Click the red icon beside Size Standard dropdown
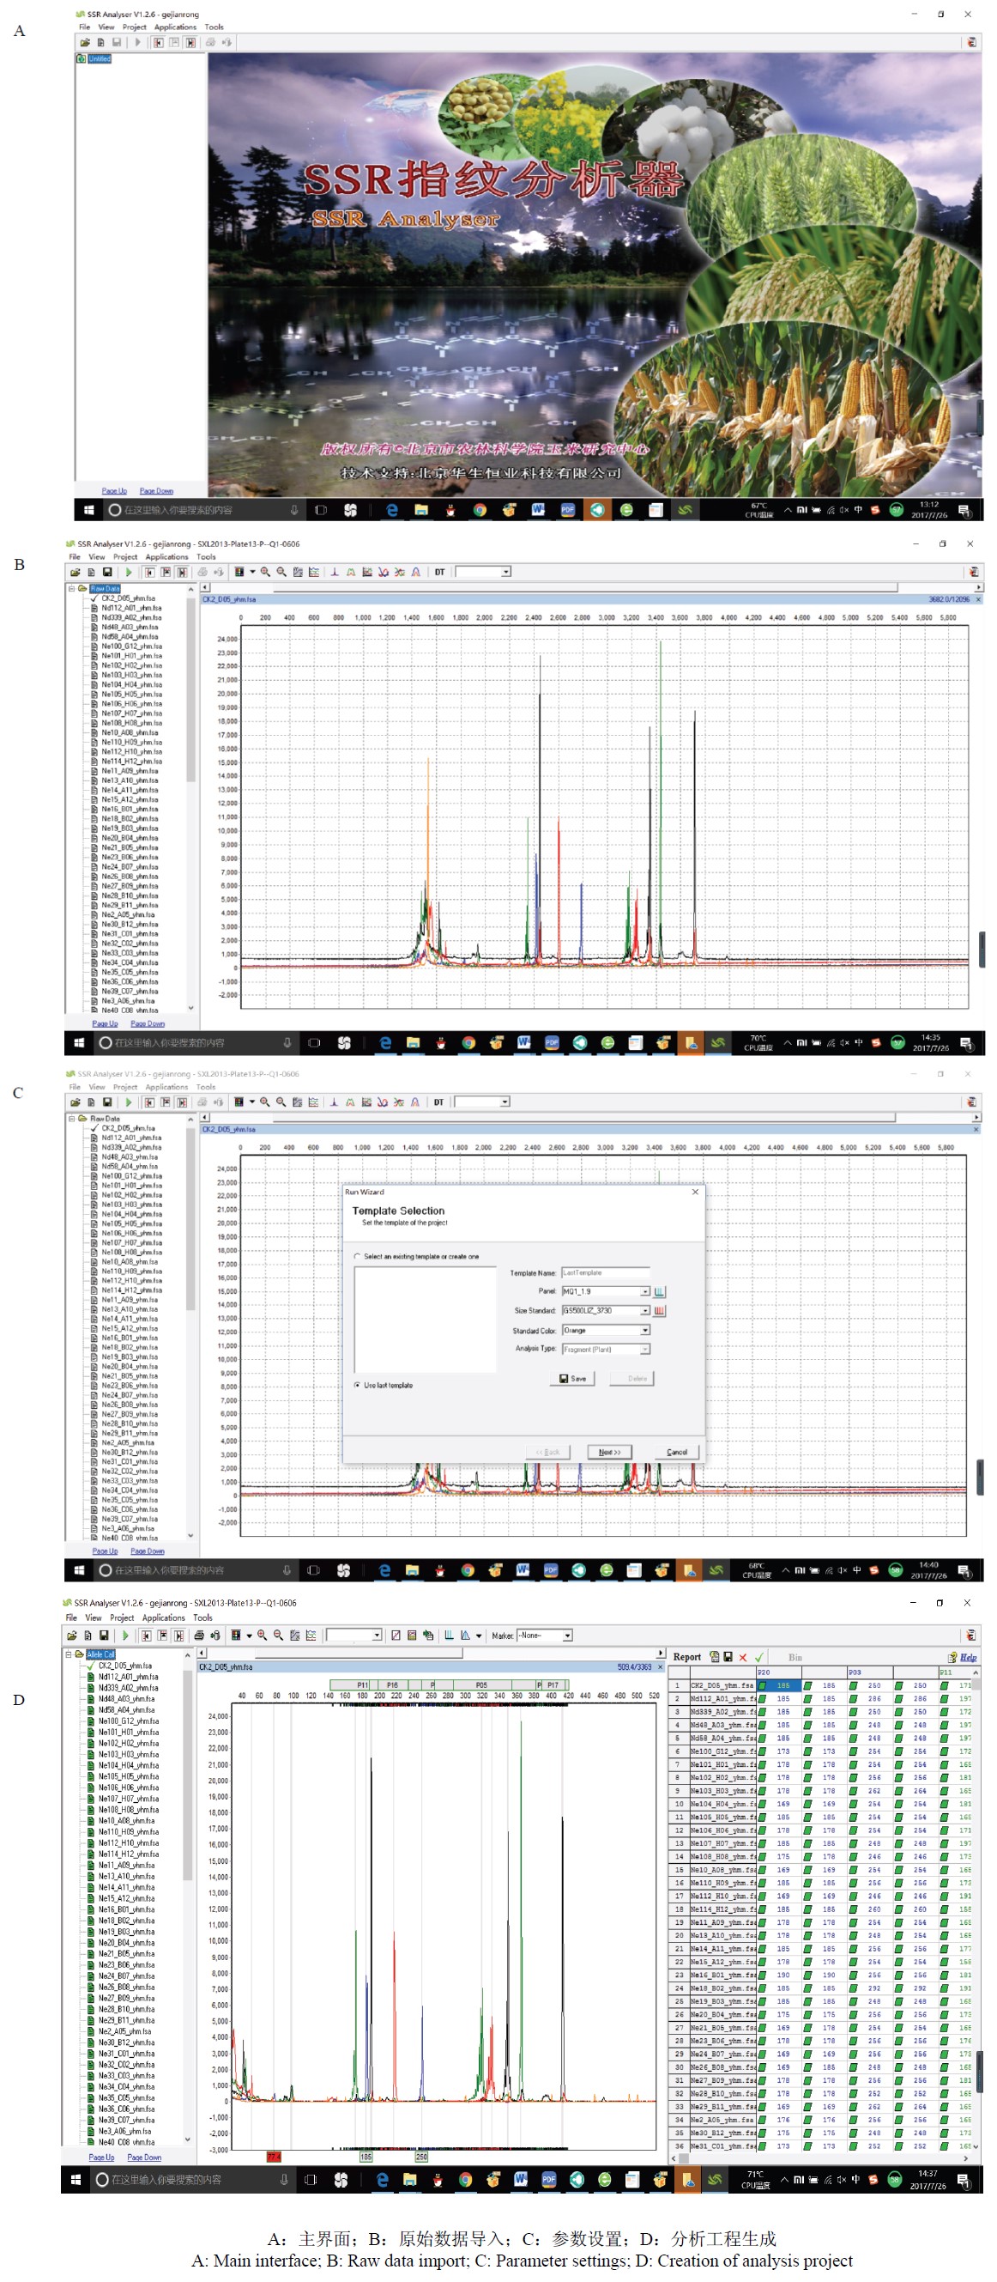The height and width of the screenshot is (2282, 997). (659, 1310)
